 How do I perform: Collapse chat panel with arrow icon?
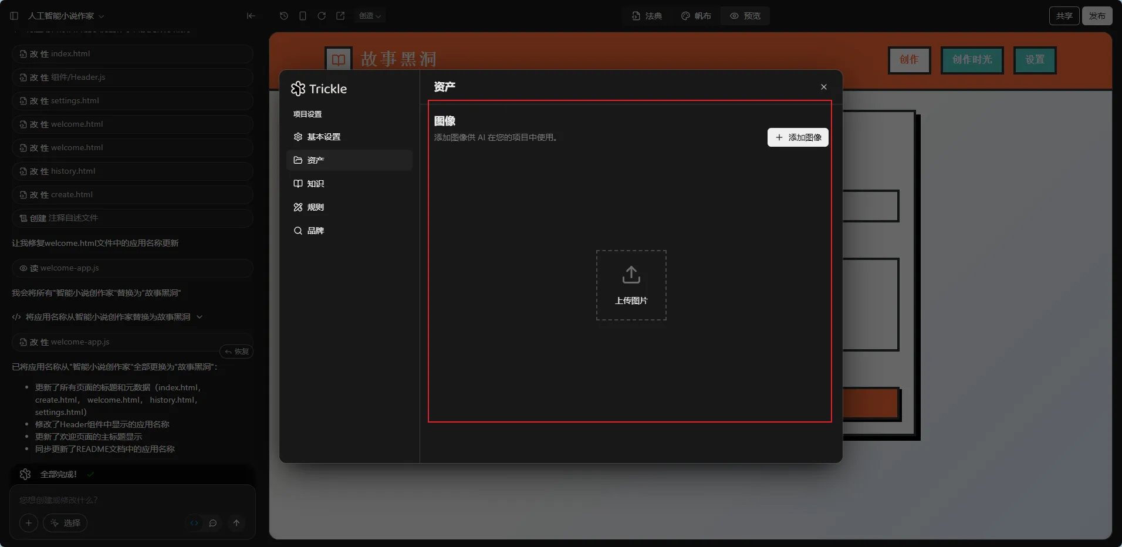pyautogui.click(x=251, y=16)
